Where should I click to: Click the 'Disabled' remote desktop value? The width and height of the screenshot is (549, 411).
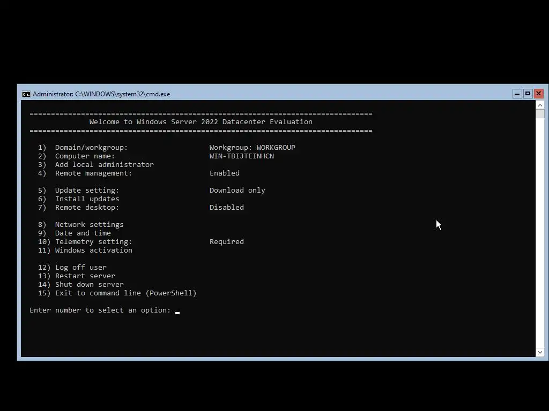click(x=227, y=207)
